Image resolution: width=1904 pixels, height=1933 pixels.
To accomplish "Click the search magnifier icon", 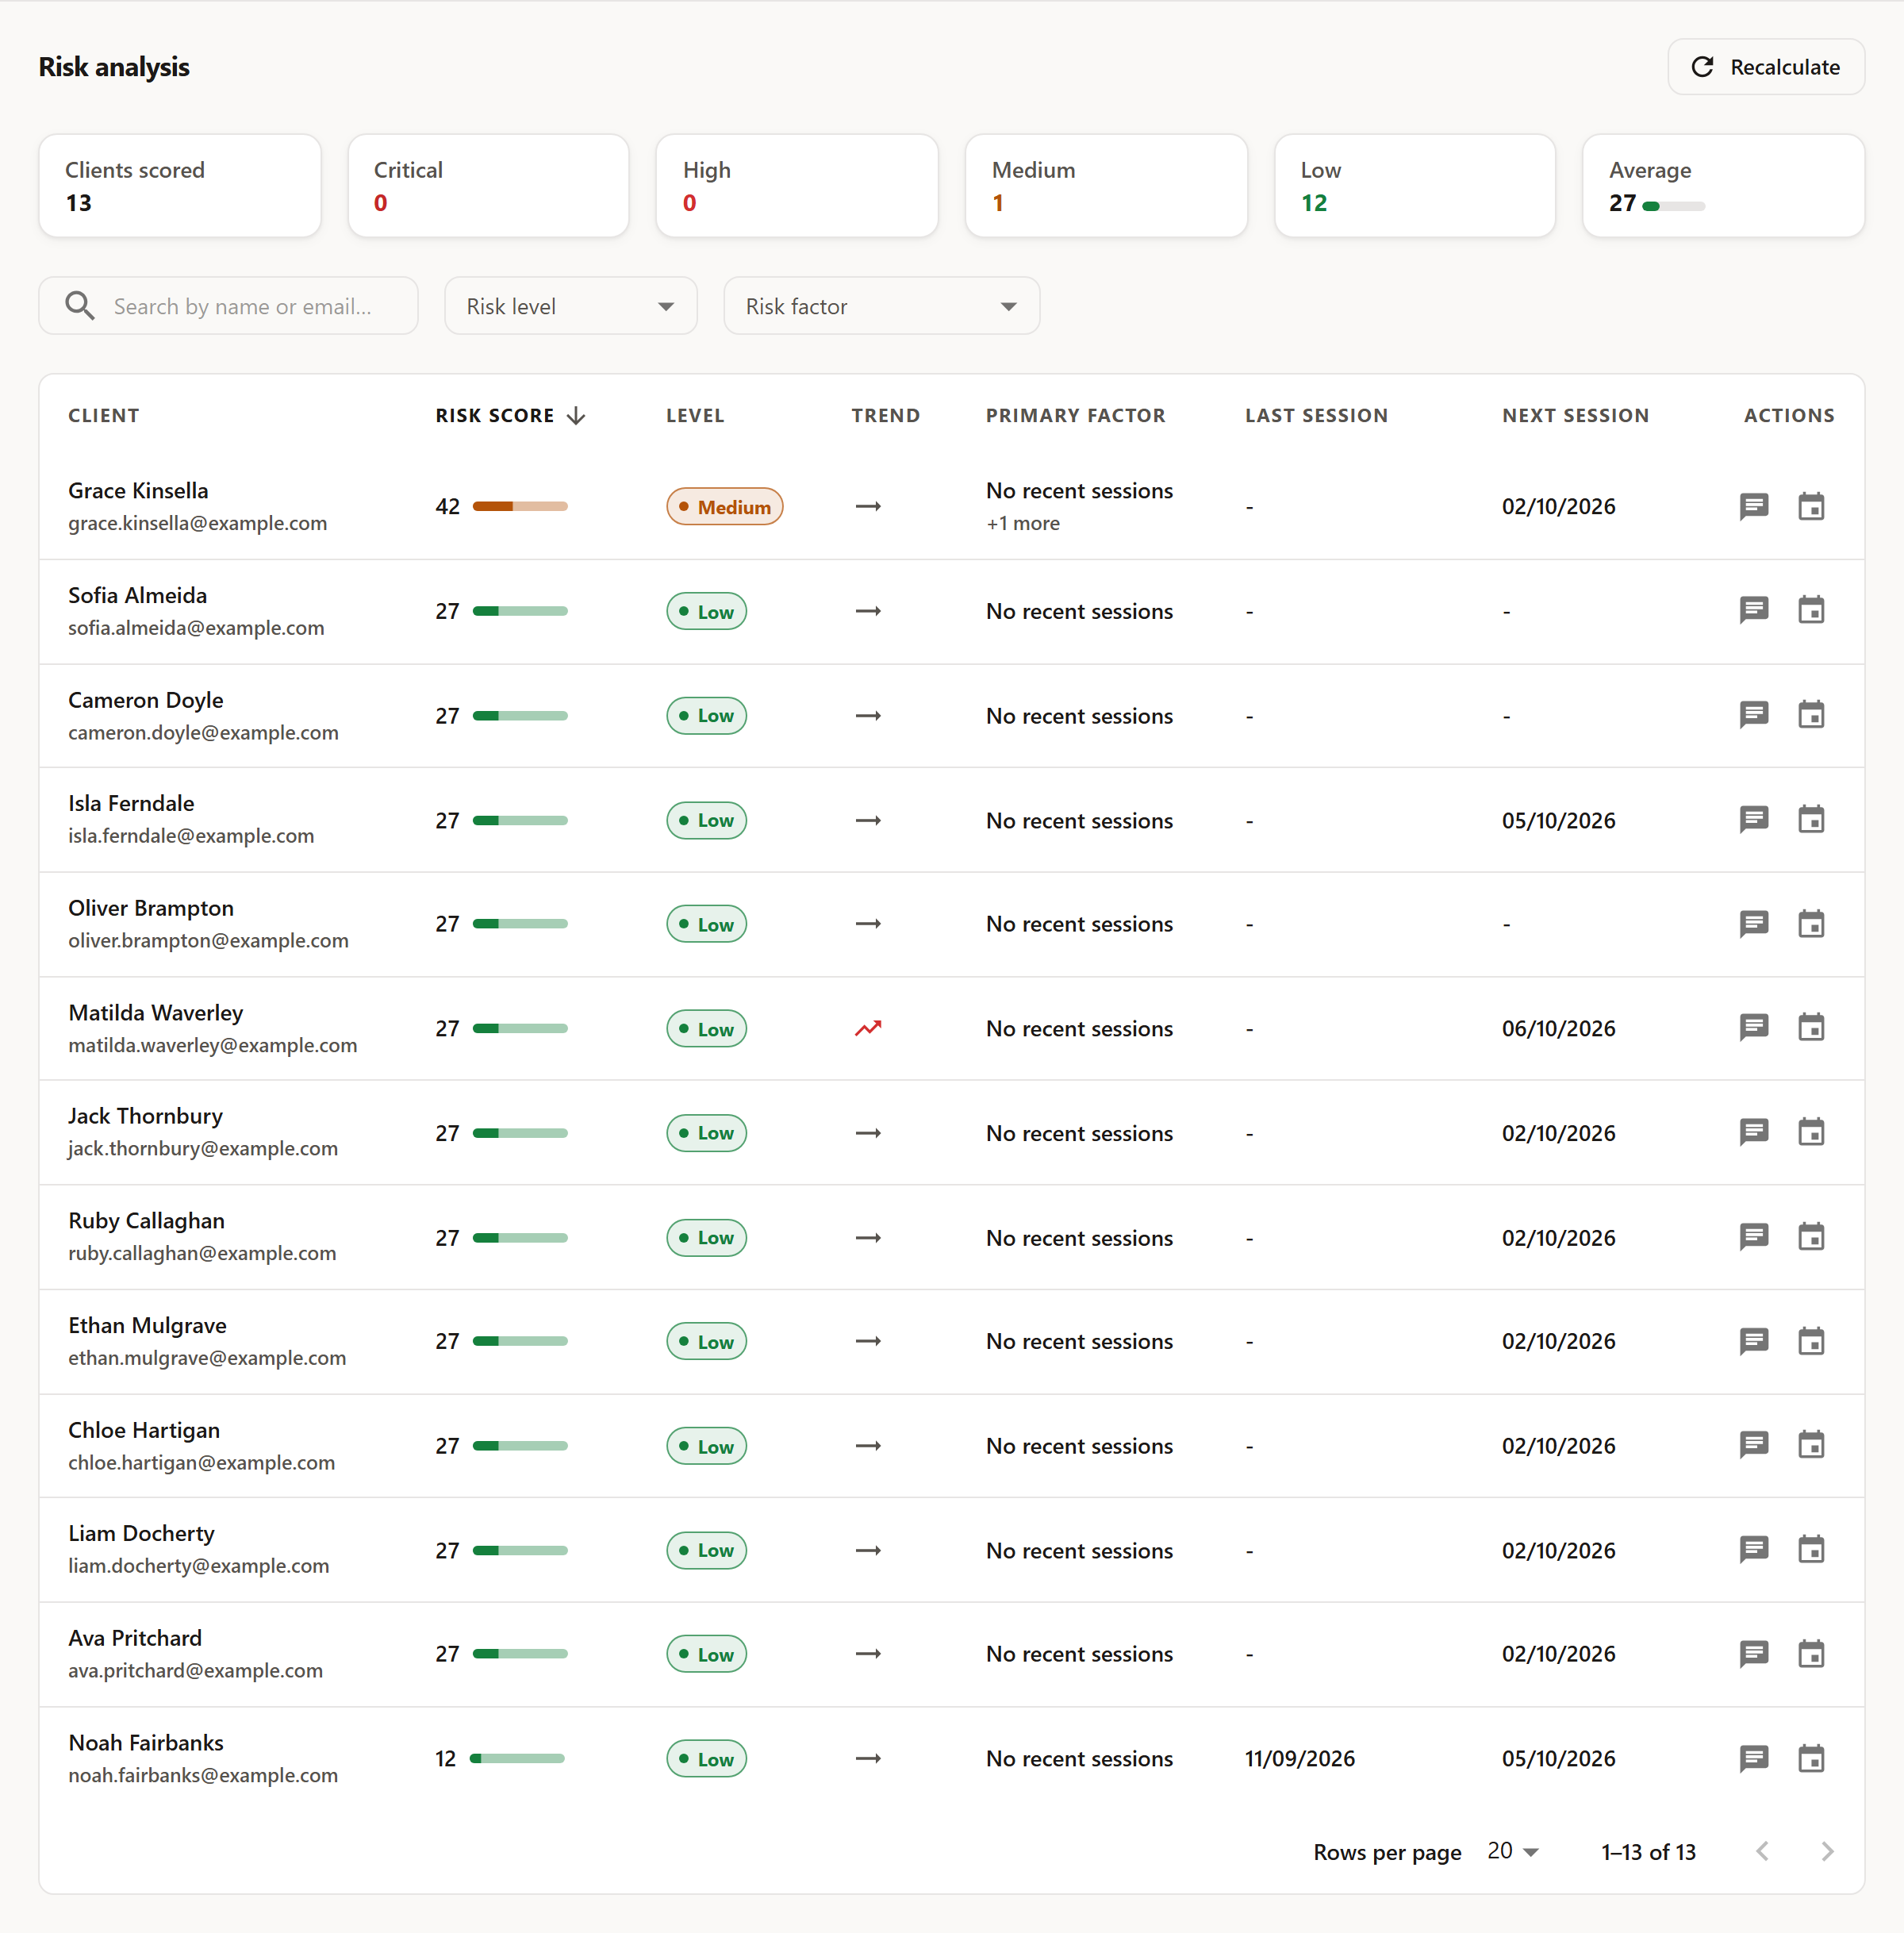I will pyautogui.click(x=80, y=306).
